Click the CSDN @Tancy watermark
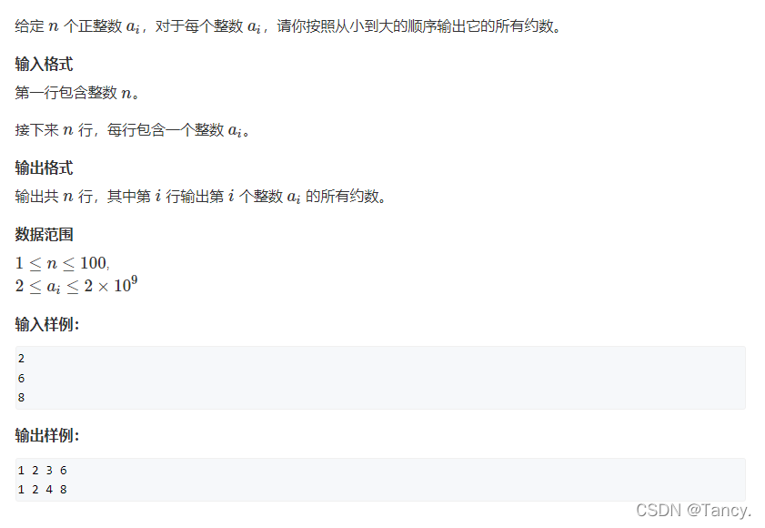 [693, 510]
